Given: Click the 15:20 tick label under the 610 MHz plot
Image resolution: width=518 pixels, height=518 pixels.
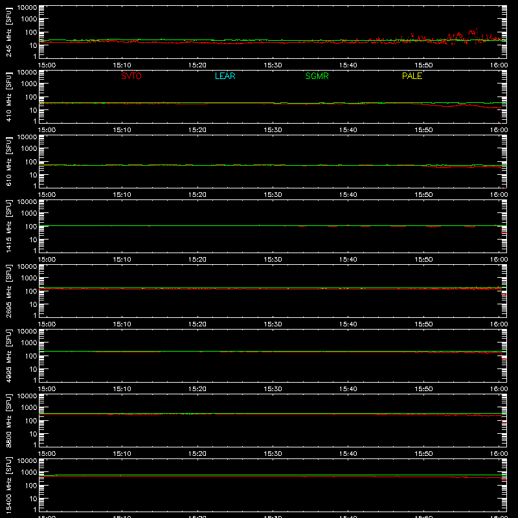Looking at the screenshot, I should pos(197,195).
